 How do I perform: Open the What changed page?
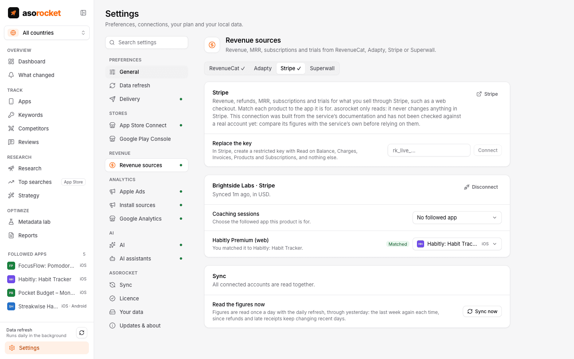[47, 75]
